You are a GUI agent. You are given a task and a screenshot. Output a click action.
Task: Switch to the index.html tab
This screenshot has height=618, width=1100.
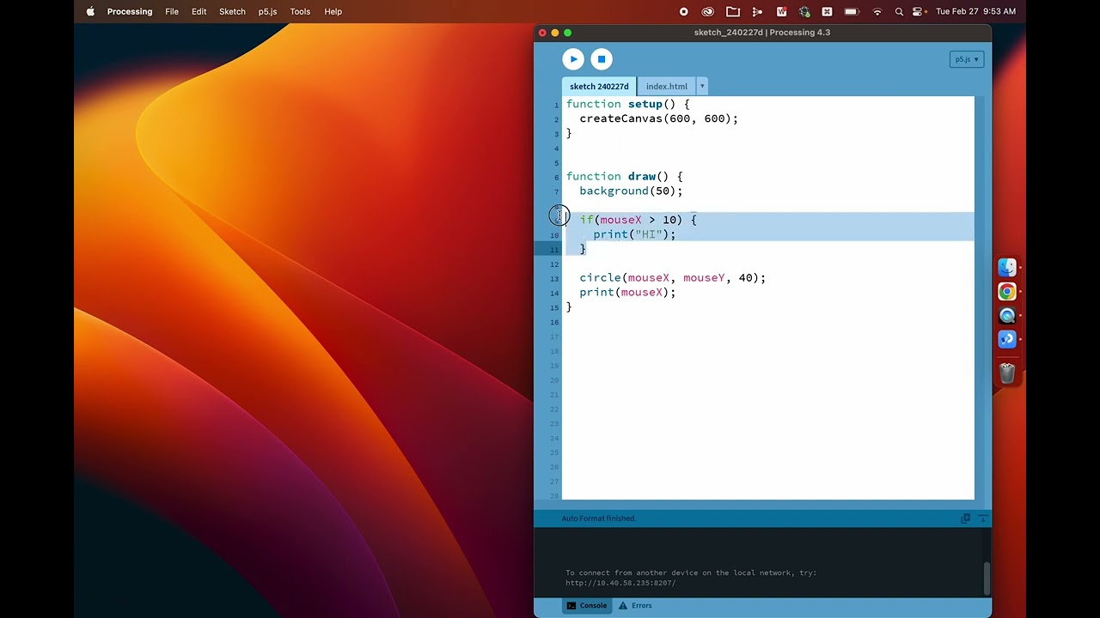click(x=667, y=86)
